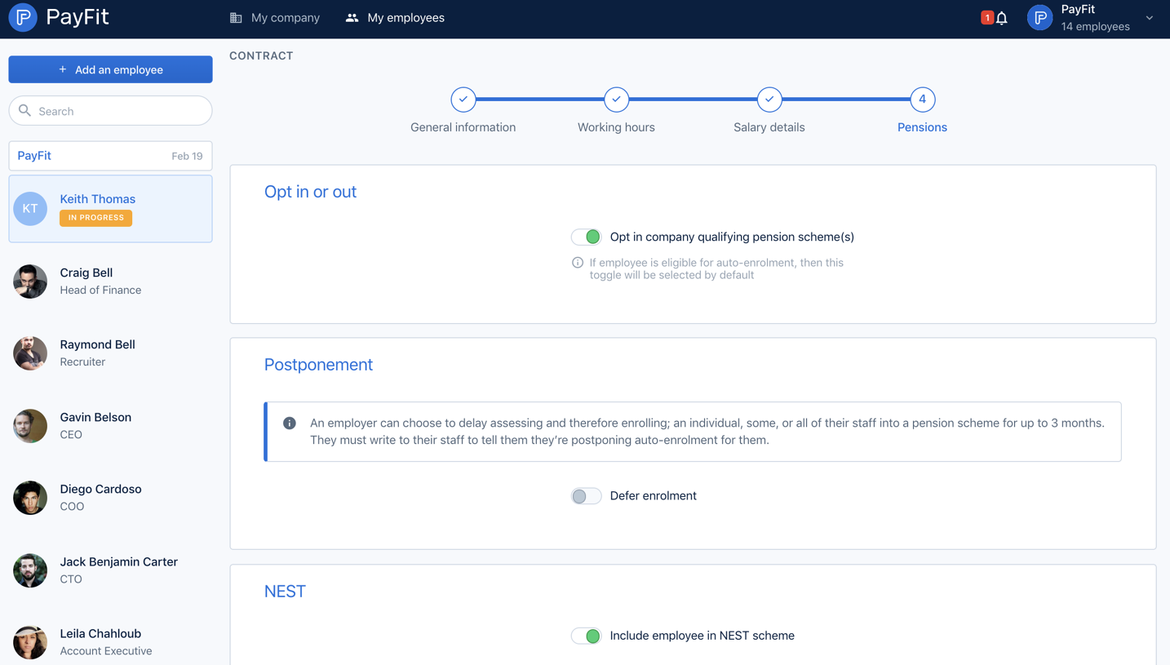Select the Working hours step circle
The height and width of the screenshot is (665, 1170).
[x=616, y=100]
